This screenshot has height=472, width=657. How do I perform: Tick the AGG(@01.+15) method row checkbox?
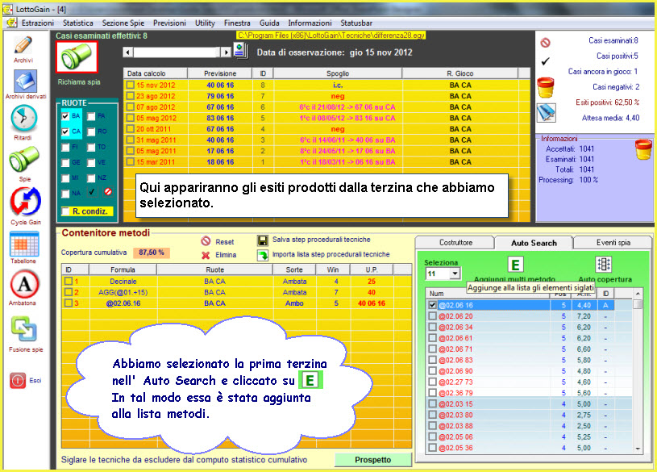click(x=69, y=292)
